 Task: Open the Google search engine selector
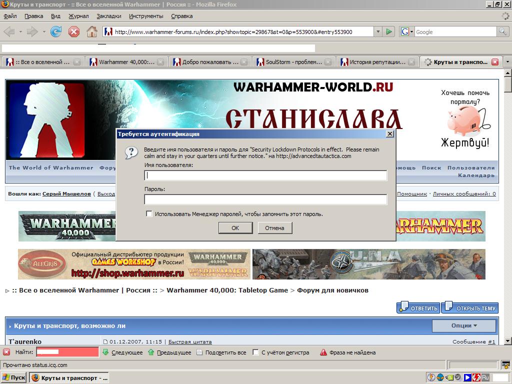coord(407,31)
